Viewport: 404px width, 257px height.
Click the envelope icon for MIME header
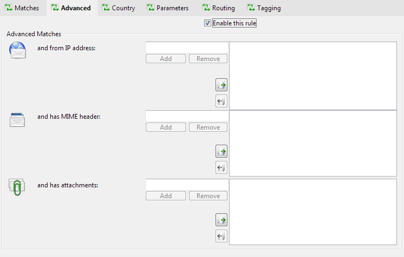[x=17, y=118]
